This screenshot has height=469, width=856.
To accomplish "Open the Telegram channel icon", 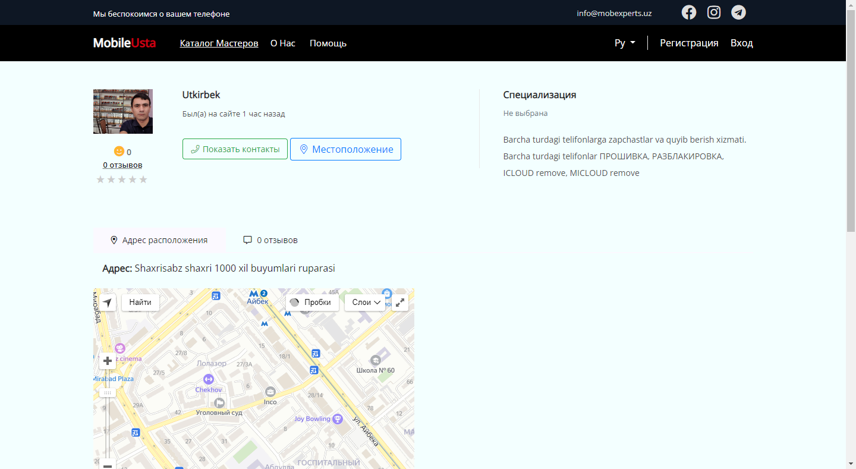I will [738, 12].
